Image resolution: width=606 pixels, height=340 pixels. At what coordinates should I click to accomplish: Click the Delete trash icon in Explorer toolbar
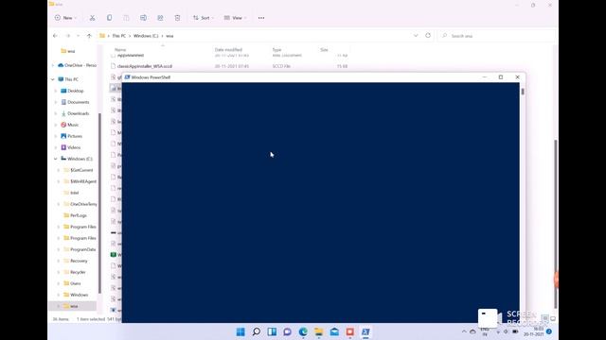click(177, 18)
